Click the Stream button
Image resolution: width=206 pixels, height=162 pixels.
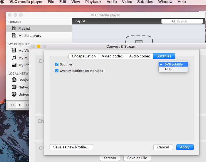pos(110,158)
